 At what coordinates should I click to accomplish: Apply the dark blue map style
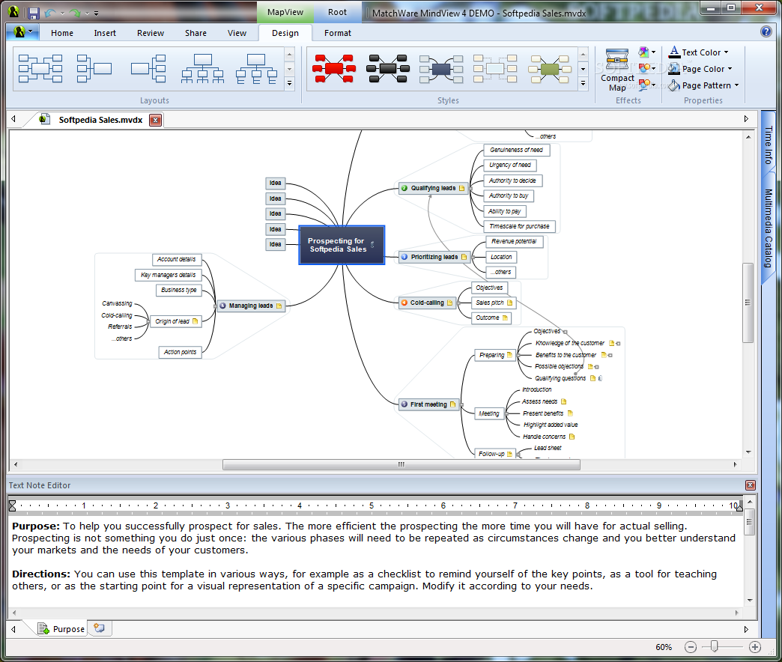pyautogui.click(x=441, y=69)
